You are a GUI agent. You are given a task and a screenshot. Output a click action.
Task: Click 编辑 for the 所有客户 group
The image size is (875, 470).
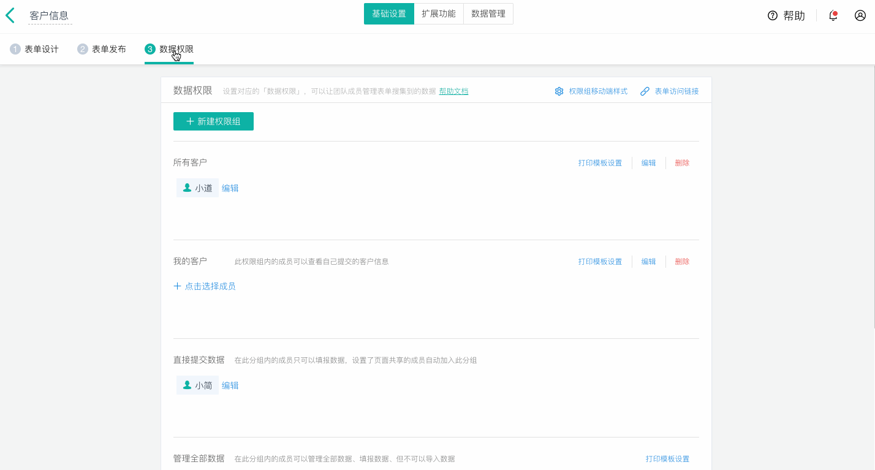(x=648, y=162)
